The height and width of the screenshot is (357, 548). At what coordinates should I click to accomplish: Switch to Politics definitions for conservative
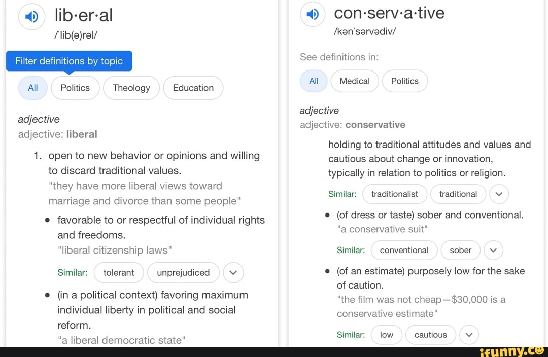(404, 81)
